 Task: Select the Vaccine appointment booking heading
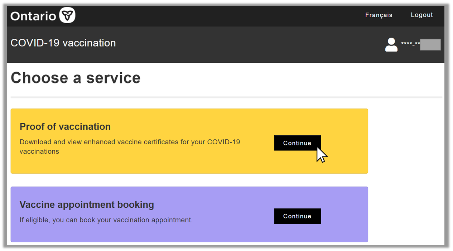[87, 205]
